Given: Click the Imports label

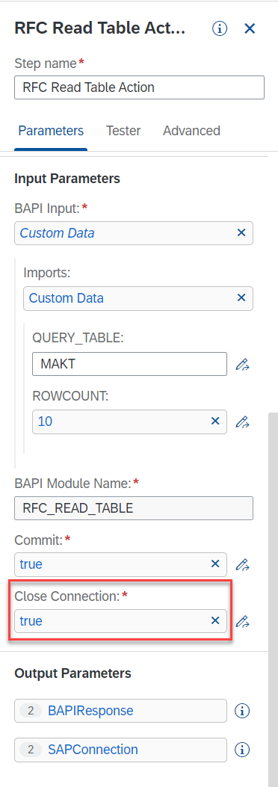Looking at the screenshot, I should tap(46, 273).
